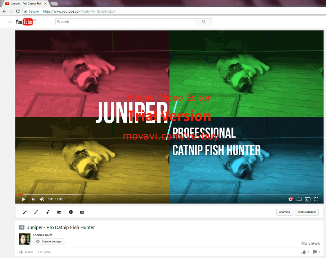Open End screen and annotations tool

pyautogui.click(x=59, y=212)
